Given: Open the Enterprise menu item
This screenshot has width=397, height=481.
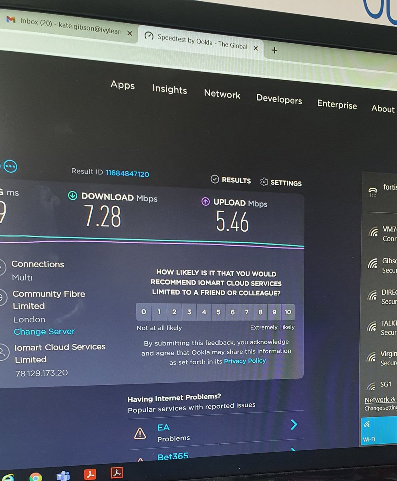Looking at the screenshot, I should click(337, 104).
